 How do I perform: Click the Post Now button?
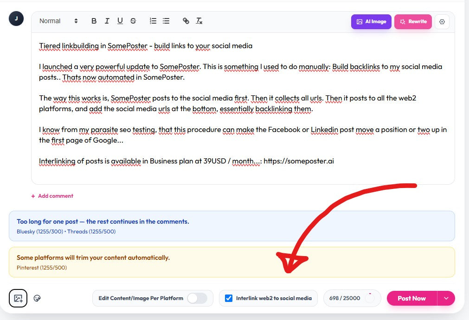[411, 298]
